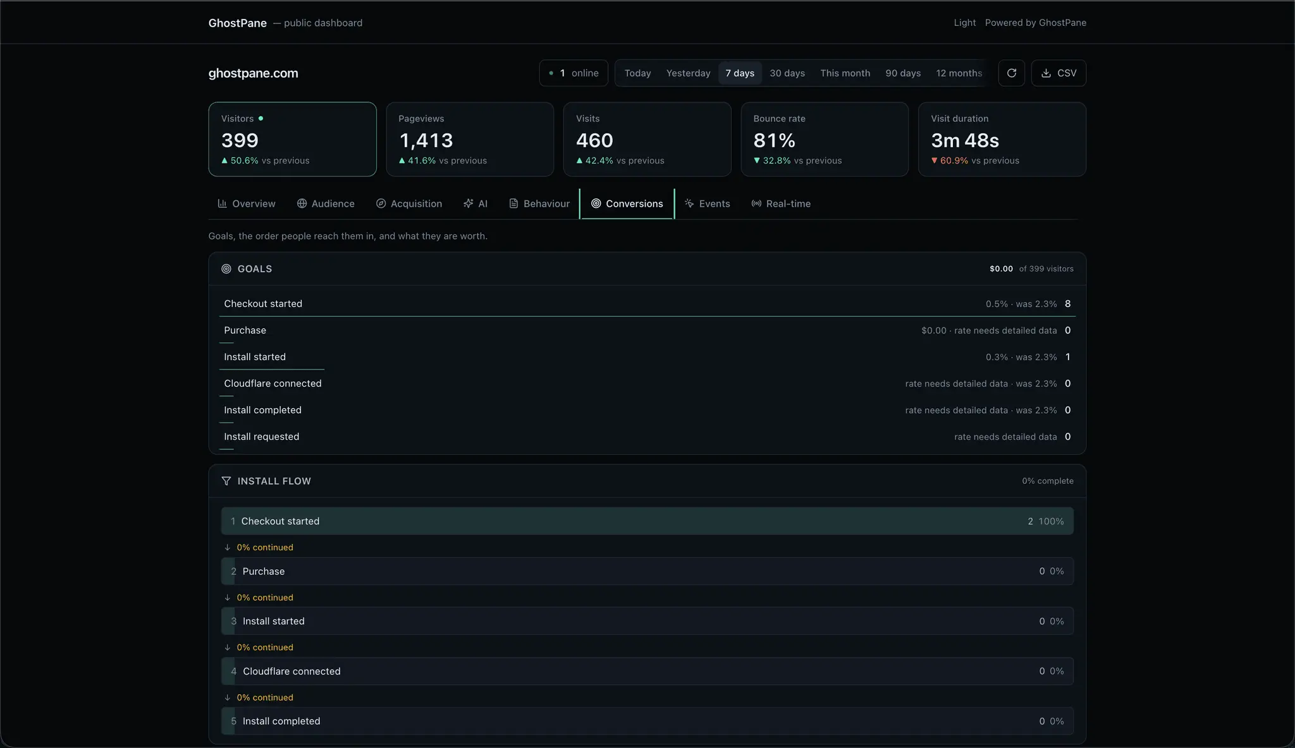Viewport: 1295px width, 748px height.
Task: Click the Events sparkle-cursor icon
Action: coord(689,203)
